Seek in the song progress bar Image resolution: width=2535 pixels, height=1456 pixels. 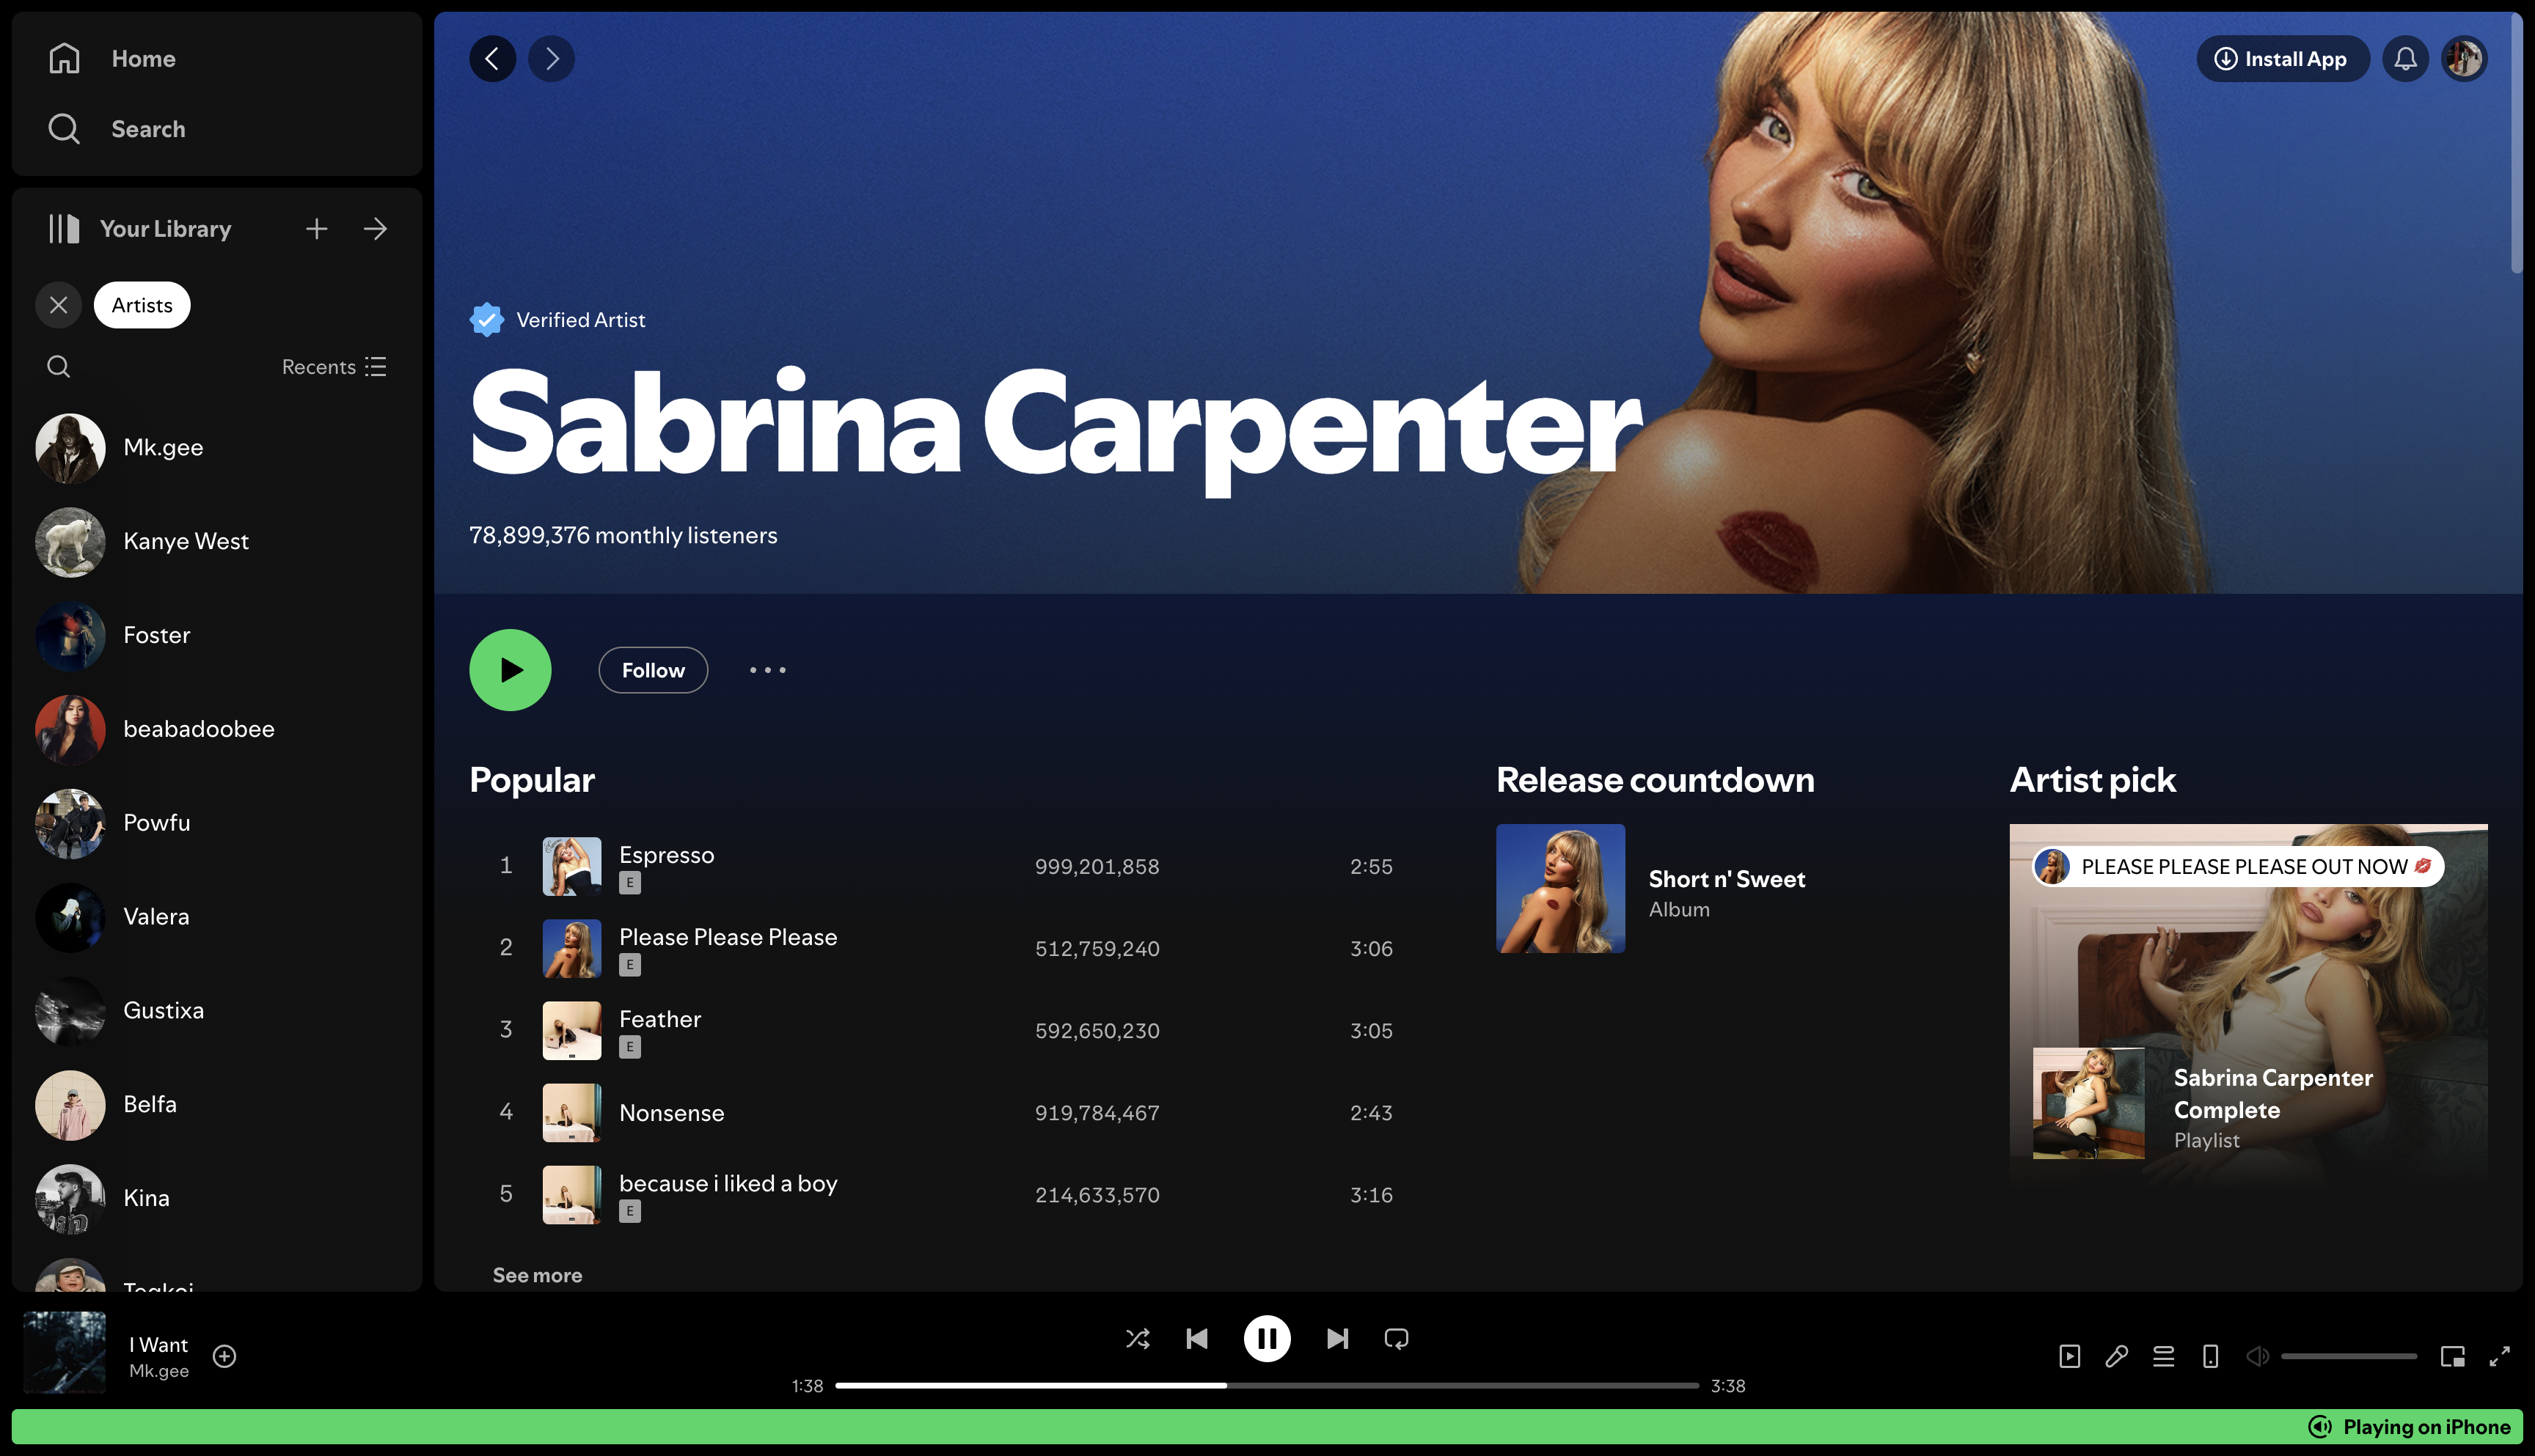[1267, 1385]
